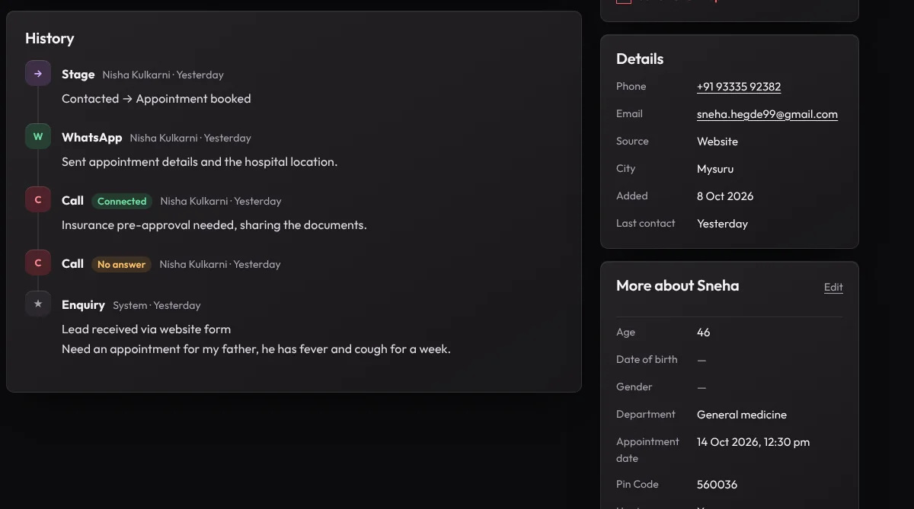The height and width of the screenshot is (509, 914).
Task: Click the WhatsApp entry title
Action: click(92, 138)
